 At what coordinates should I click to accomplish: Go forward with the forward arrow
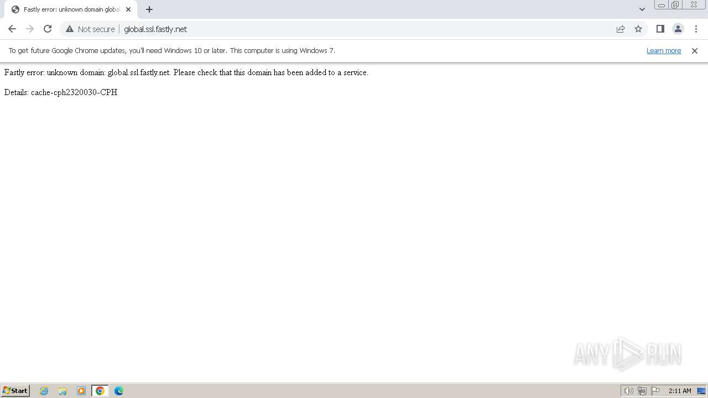(30, 29)
